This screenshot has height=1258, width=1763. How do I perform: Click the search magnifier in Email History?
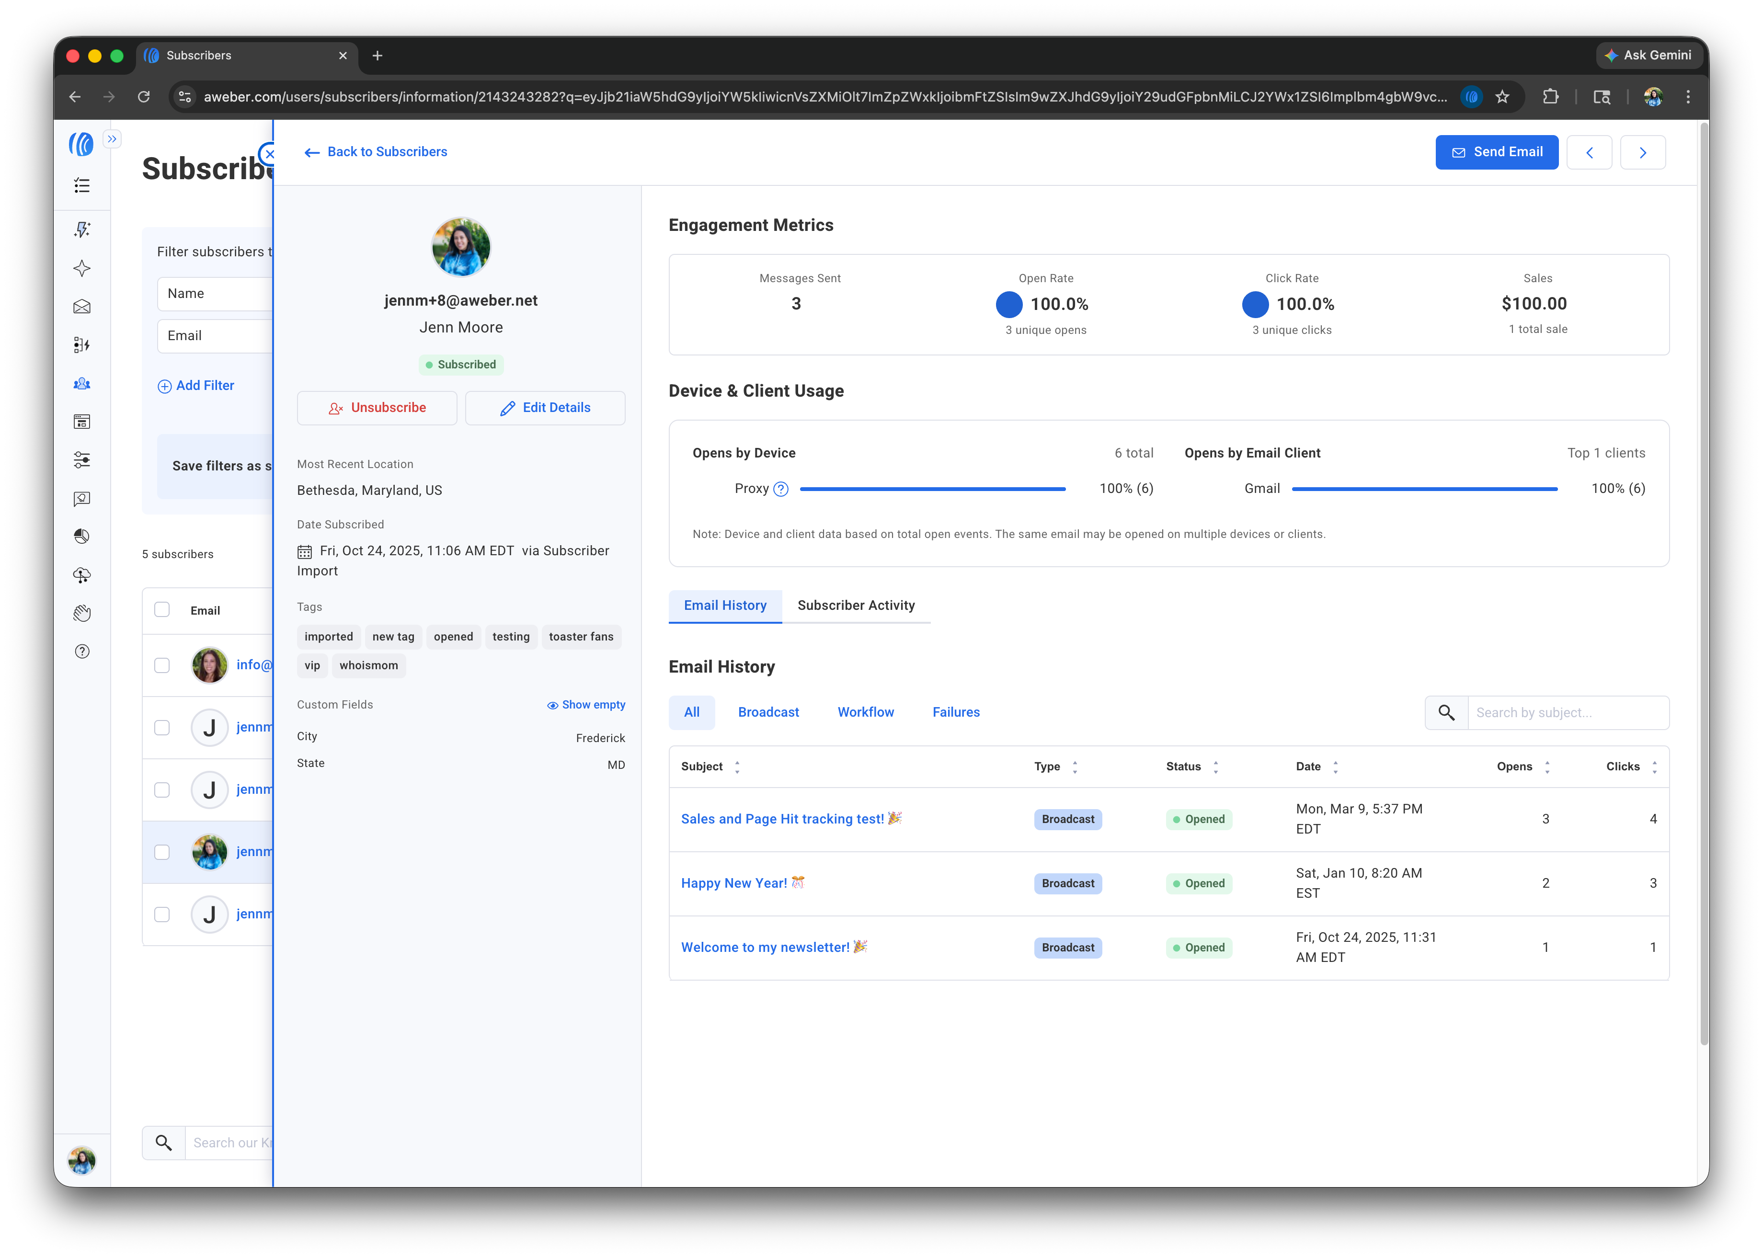pyautogui.click(x=1445, y=712)
